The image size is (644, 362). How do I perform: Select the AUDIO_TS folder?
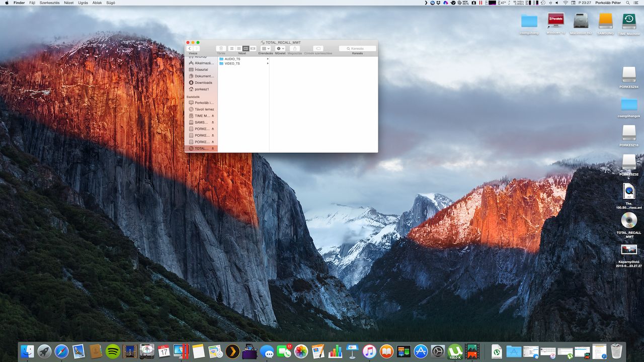click(244, 59)
